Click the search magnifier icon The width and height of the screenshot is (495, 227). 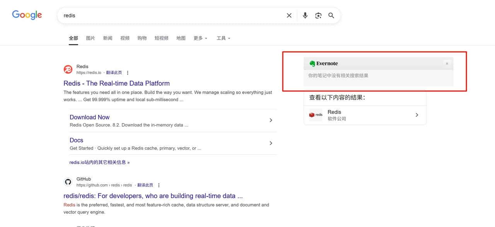[331, 15]
